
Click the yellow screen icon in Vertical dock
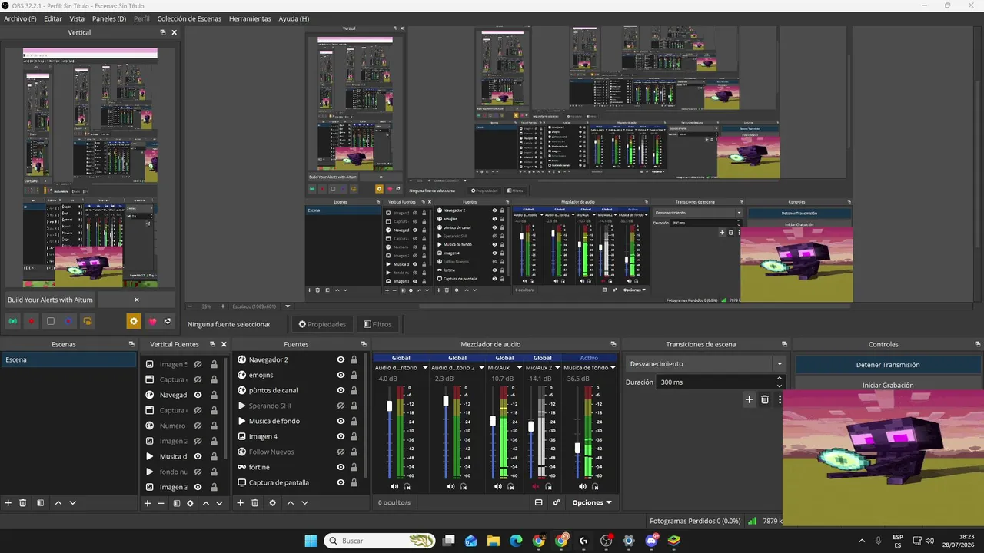click(x=88, y=322)
